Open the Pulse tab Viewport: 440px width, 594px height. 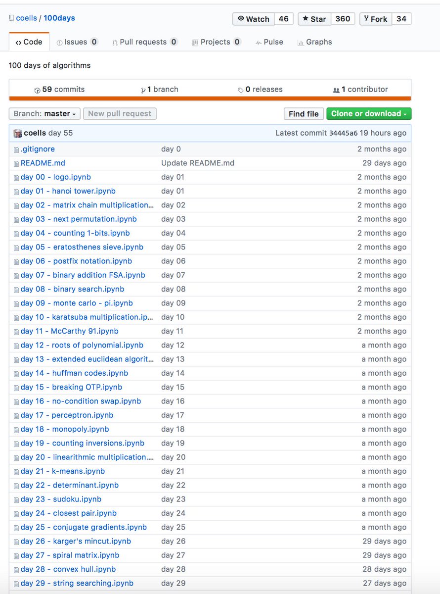coord(269,42)
